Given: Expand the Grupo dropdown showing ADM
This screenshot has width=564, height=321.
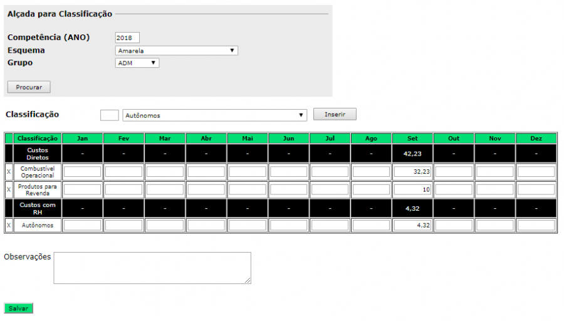Looking at the screenshot, I should coord(137,63).
